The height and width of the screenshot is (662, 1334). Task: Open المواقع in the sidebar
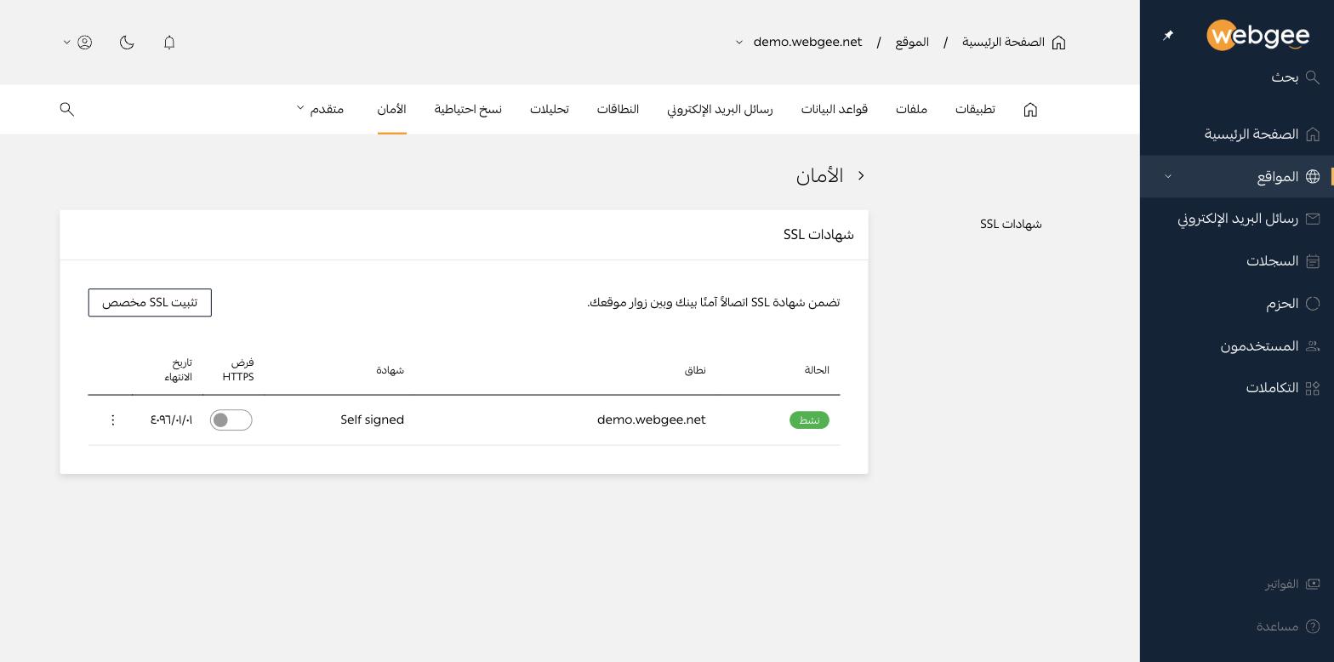pyautogui.click(x=1237, y=176)
